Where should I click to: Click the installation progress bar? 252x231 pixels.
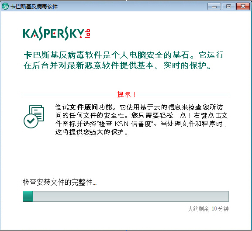point(126,196)
